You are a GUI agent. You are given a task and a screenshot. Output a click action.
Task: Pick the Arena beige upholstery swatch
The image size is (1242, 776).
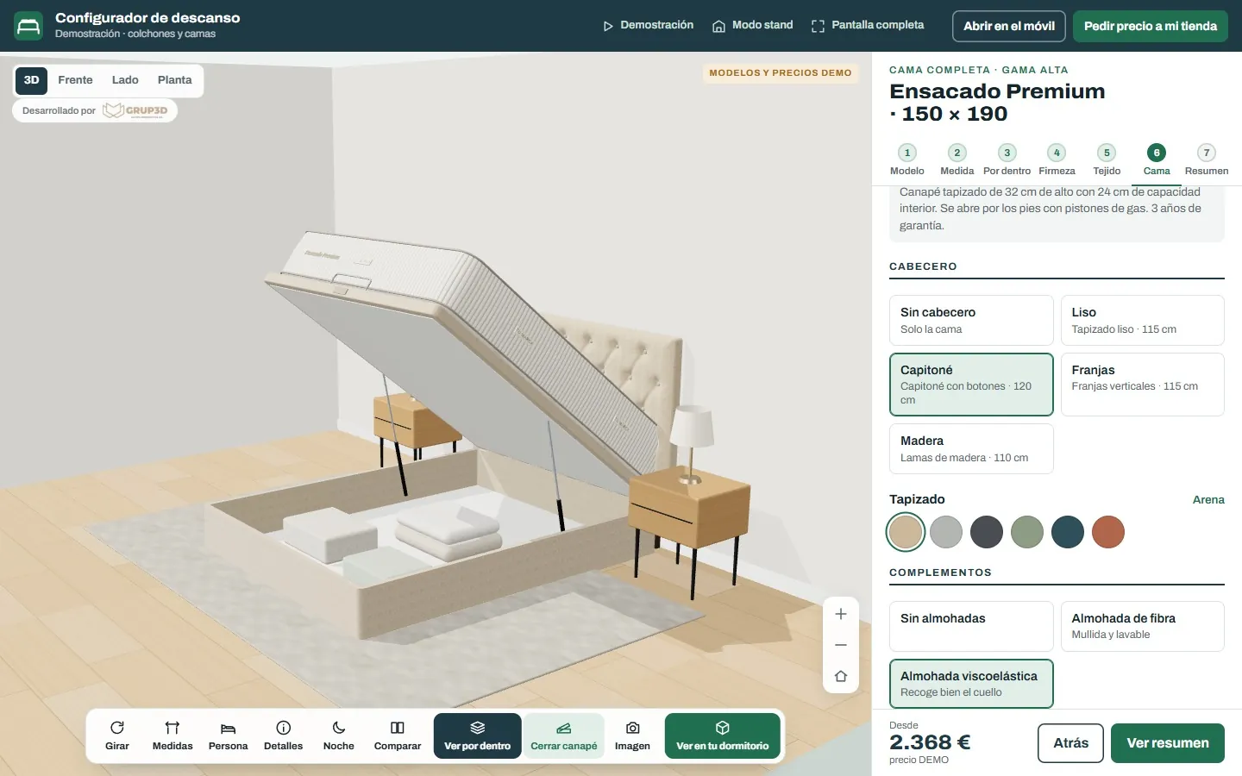tap(906, 532)
